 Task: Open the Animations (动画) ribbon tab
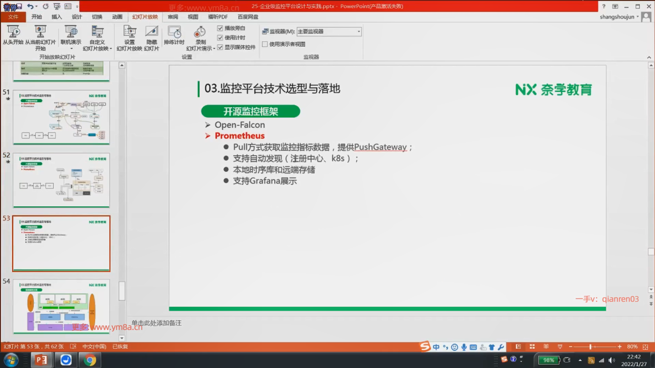pos(117,17)
